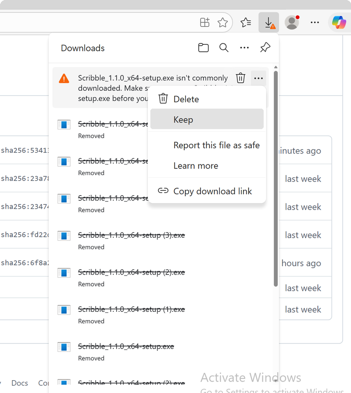Click the sha256:23a7 hash text on page

(25, 179)
